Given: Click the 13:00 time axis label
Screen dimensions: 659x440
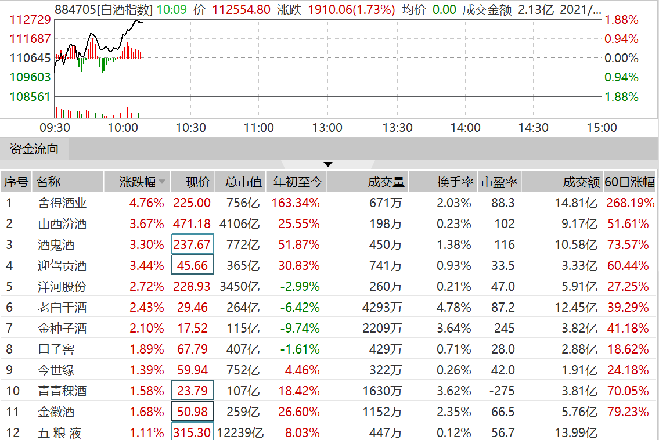Looking at the screenshot, I should pyautogui.click(x=327, y=128).
